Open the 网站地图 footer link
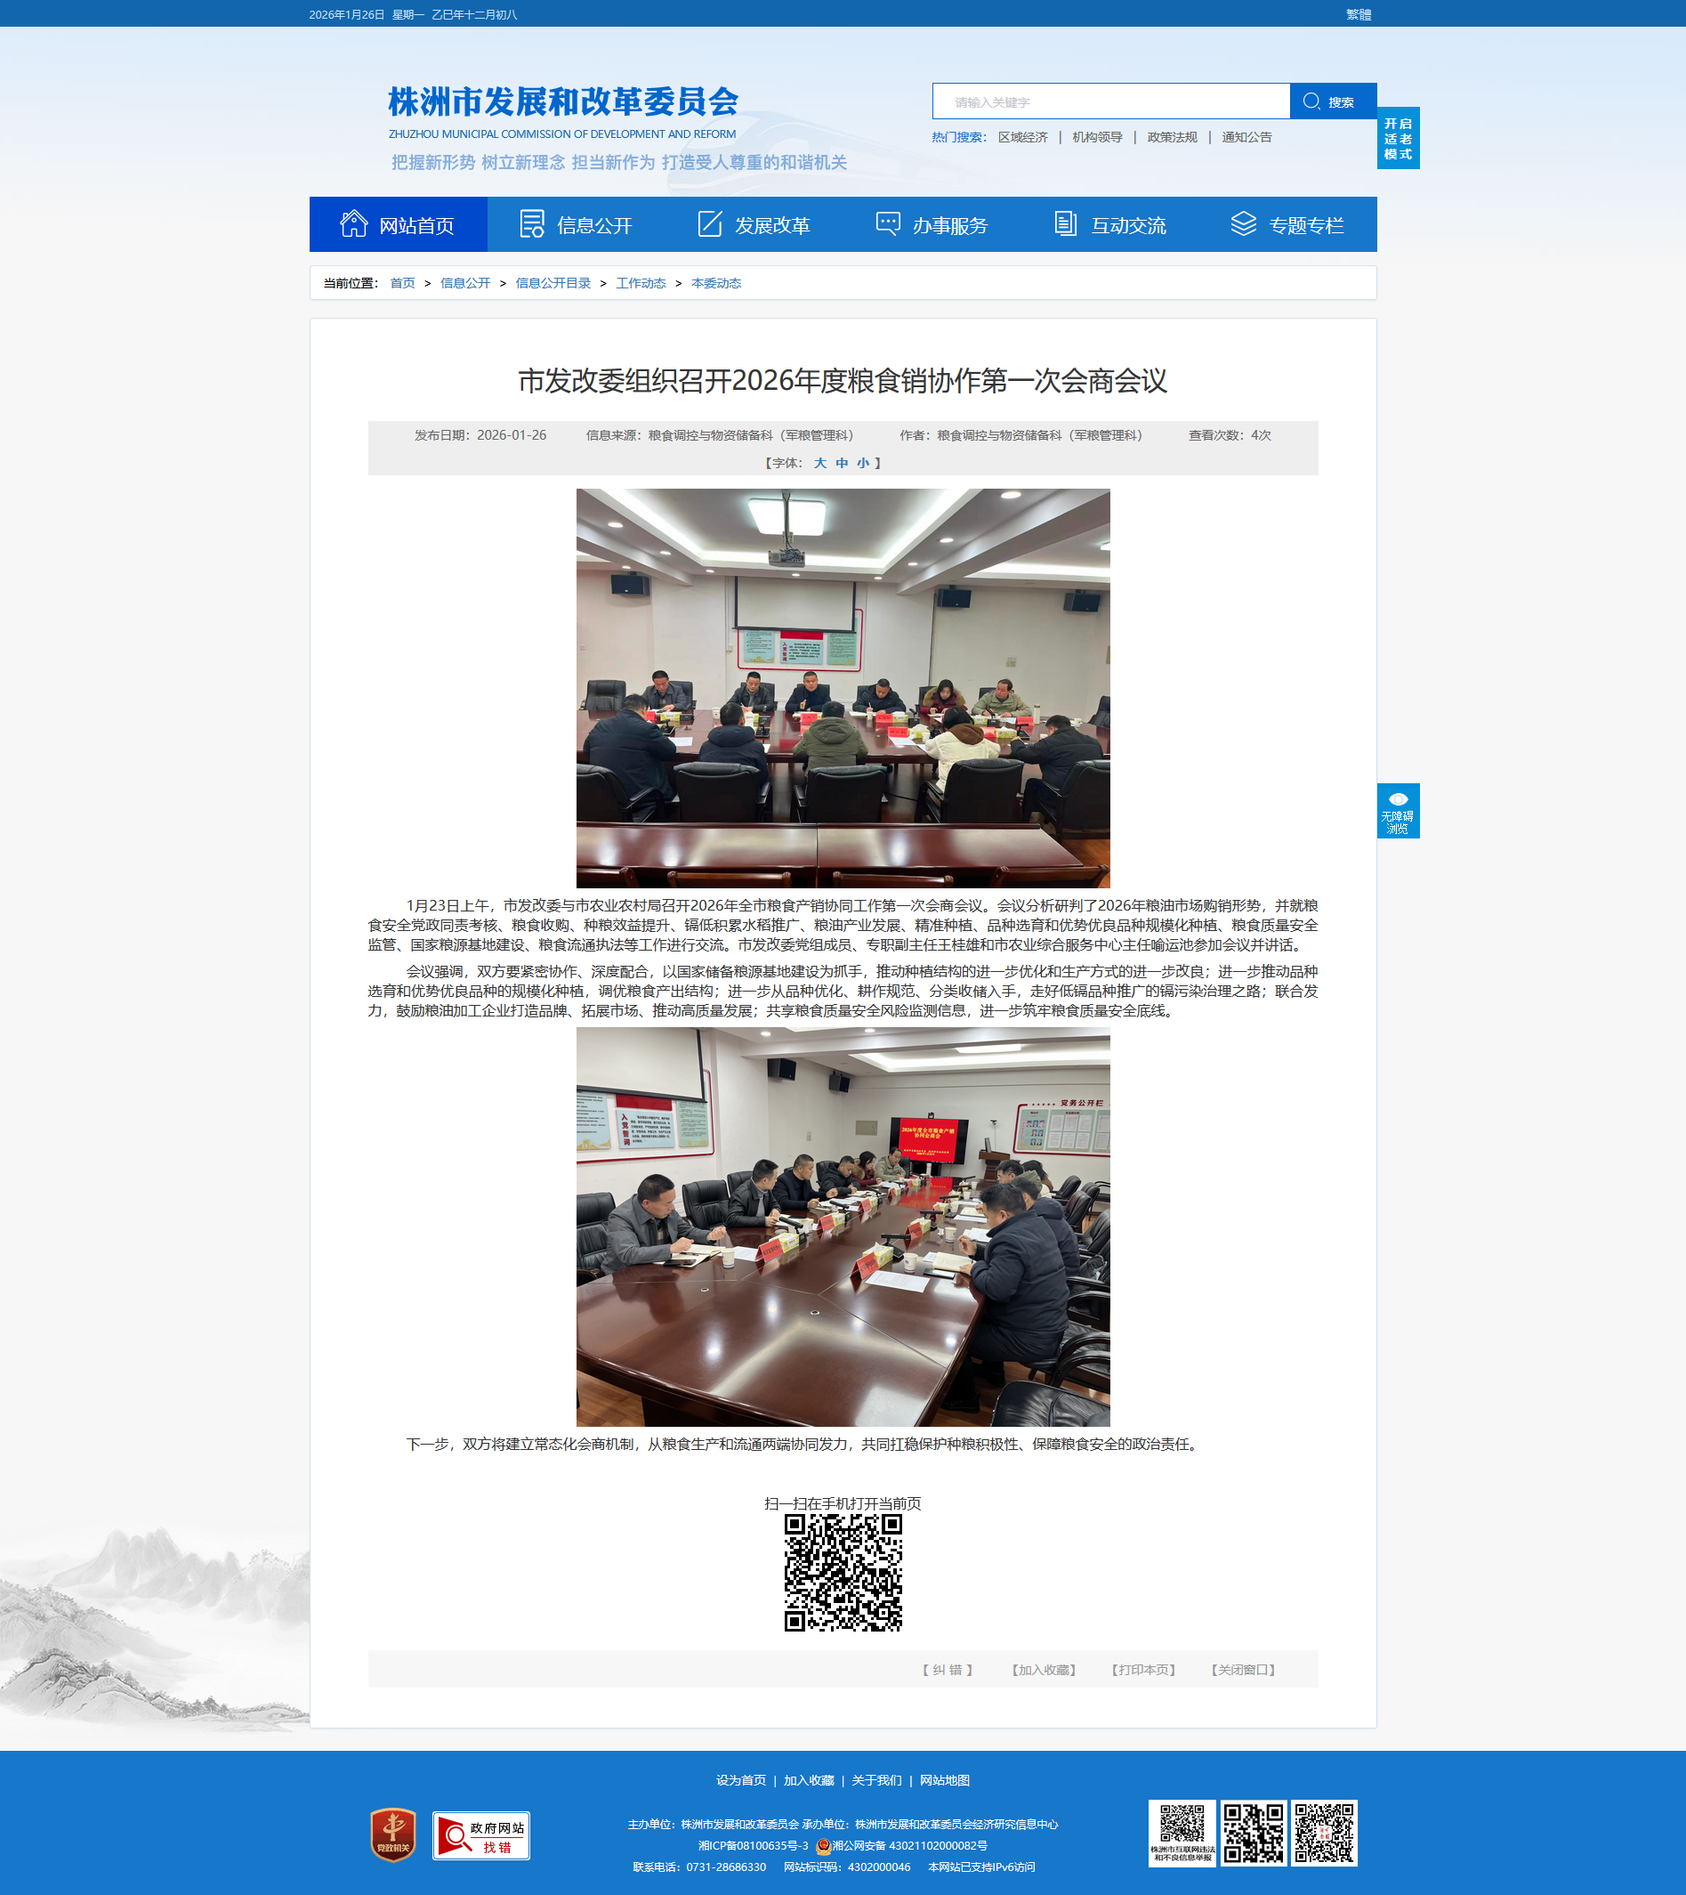The image size is (1686, 1895). [x=945, y=1780]
